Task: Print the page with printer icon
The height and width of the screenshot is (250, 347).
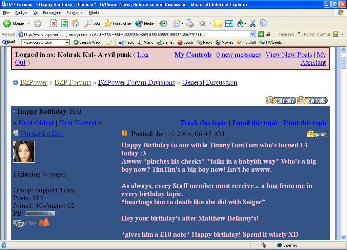Action: coord(190,23)
